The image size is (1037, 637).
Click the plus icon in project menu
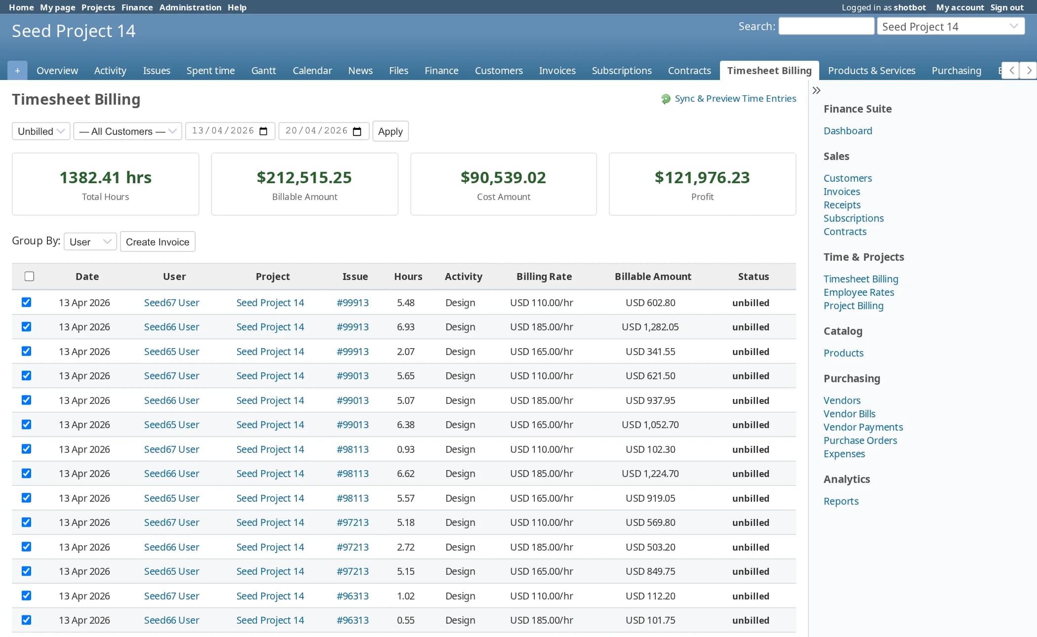coord(17,71)
